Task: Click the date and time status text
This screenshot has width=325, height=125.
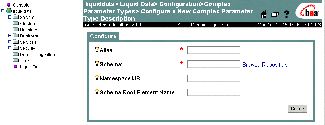Action: click(x=289, y=25)
